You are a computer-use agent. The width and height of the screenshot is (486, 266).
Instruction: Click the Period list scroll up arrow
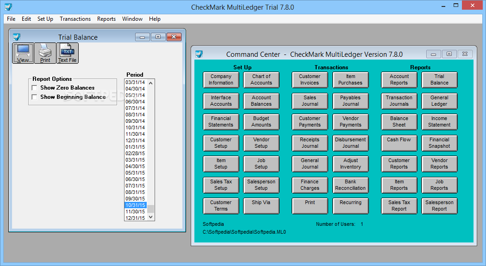coord(150,83)
